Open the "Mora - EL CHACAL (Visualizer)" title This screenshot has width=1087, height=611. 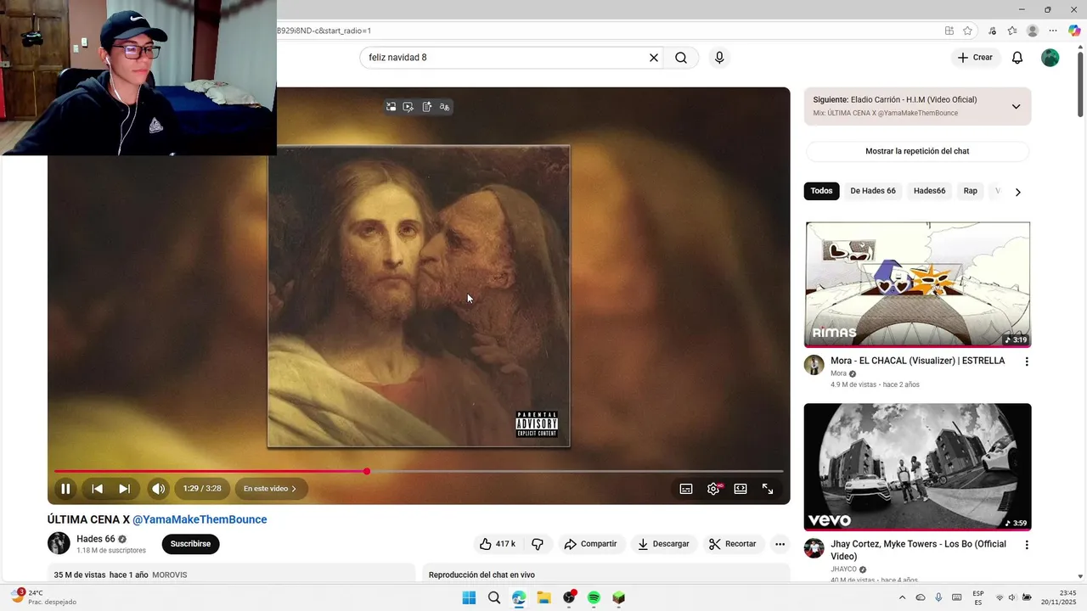pyautogui.click(x=917, y=361)
